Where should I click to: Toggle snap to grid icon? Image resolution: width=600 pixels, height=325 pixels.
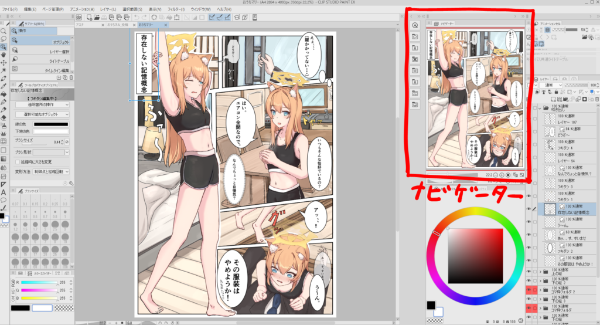click(228, 17)
